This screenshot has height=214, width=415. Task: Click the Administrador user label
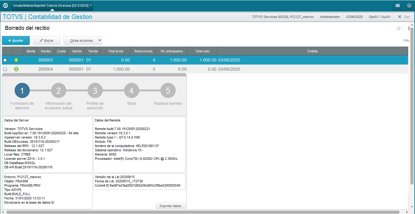(330, 17)
